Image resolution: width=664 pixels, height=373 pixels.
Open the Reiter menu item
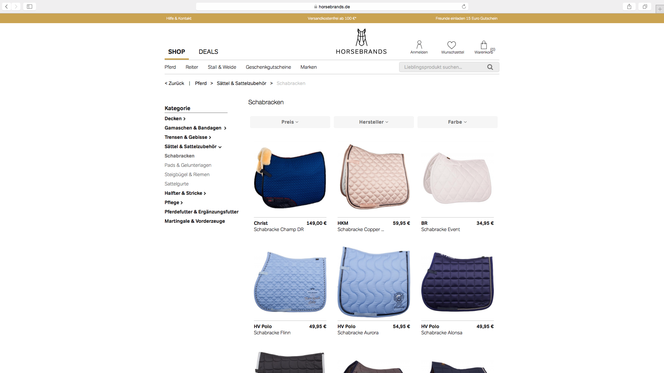(x=192, y=67)
